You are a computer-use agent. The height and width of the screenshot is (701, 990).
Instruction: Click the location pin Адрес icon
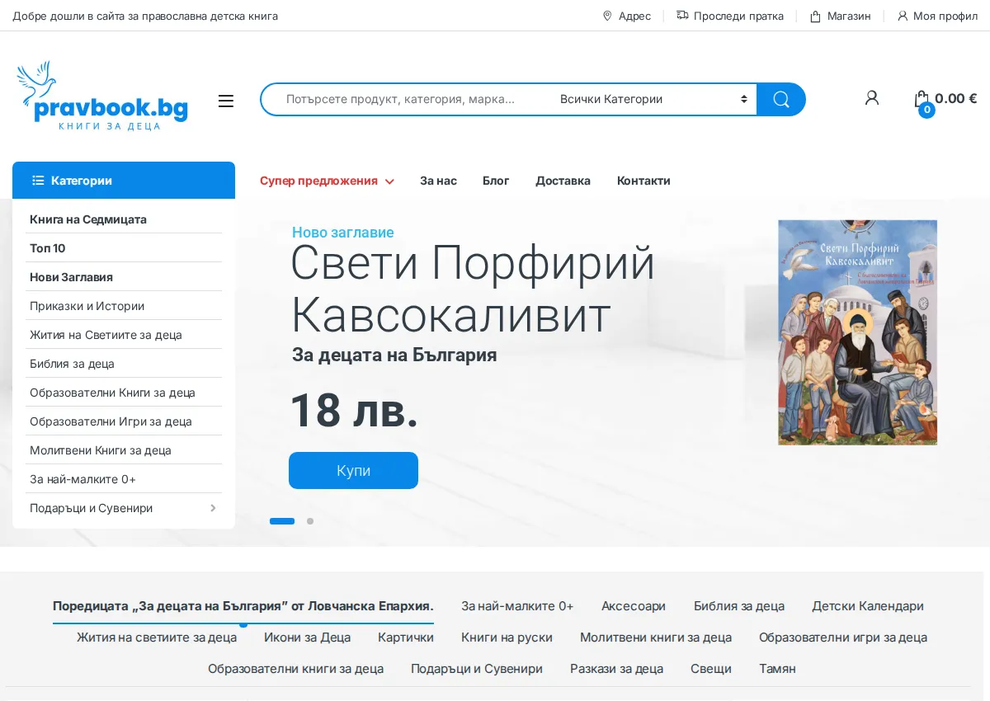coord(607,16)
